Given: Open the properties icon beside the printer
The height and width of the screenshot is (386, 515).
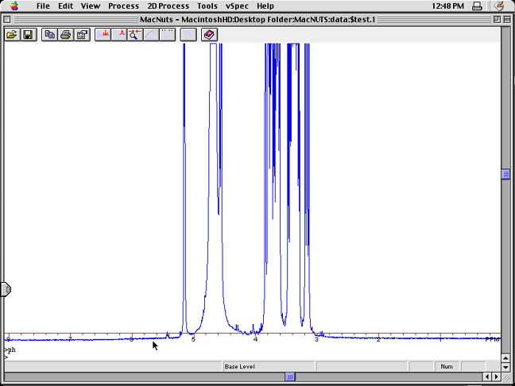Looking at the screenshot, I should (x=81, y=35).
